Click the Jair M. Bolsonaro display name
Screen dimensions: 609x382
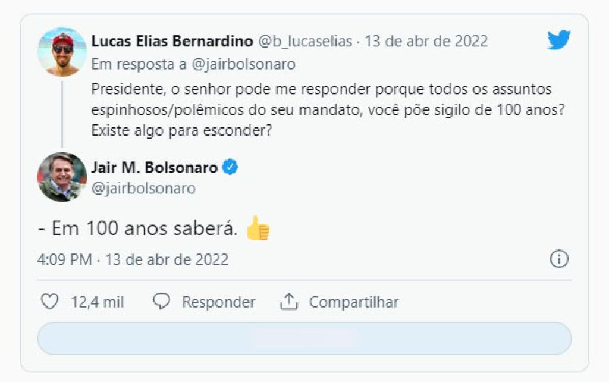[154, 168]
